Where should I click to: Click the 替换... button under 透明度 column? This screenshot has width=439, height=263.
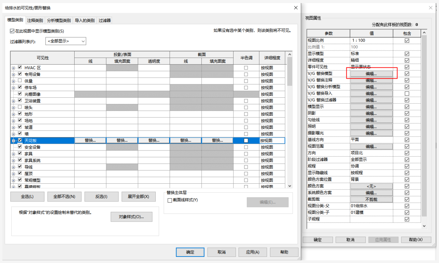pos(154,140)
